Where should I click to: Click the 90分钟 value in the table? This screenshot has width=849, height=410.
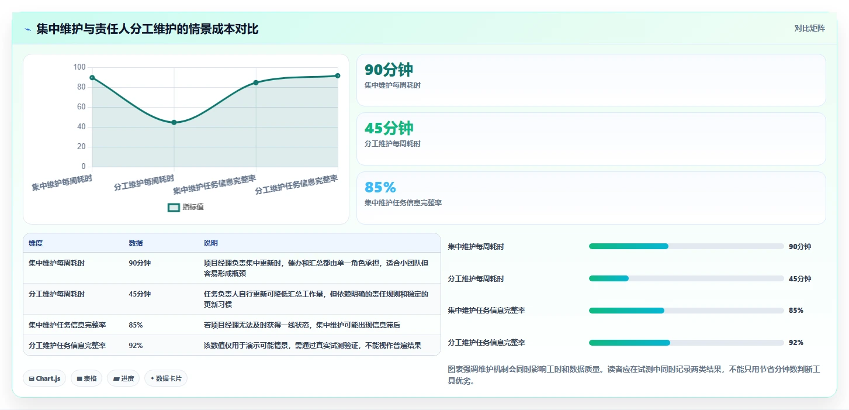click(140, 263)
